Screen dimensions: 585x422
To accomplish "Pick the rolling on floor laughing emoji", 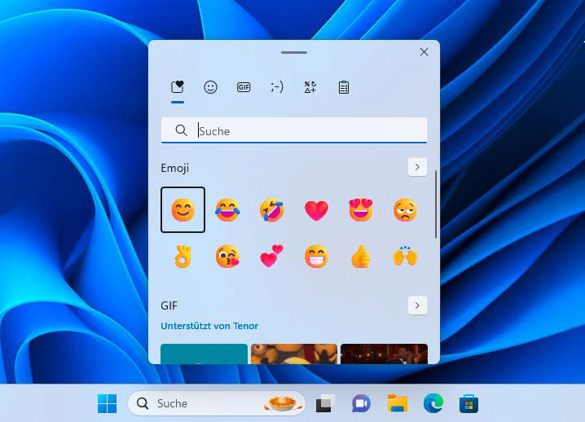I will tap(271, 209).
